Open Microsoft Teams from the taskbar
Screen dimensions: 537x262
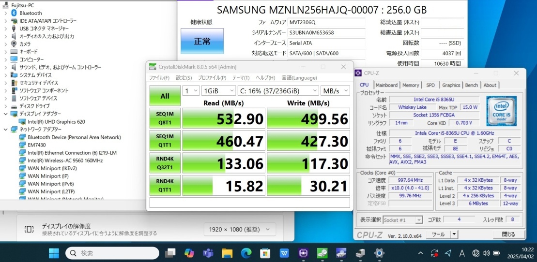tap(208, 253)
